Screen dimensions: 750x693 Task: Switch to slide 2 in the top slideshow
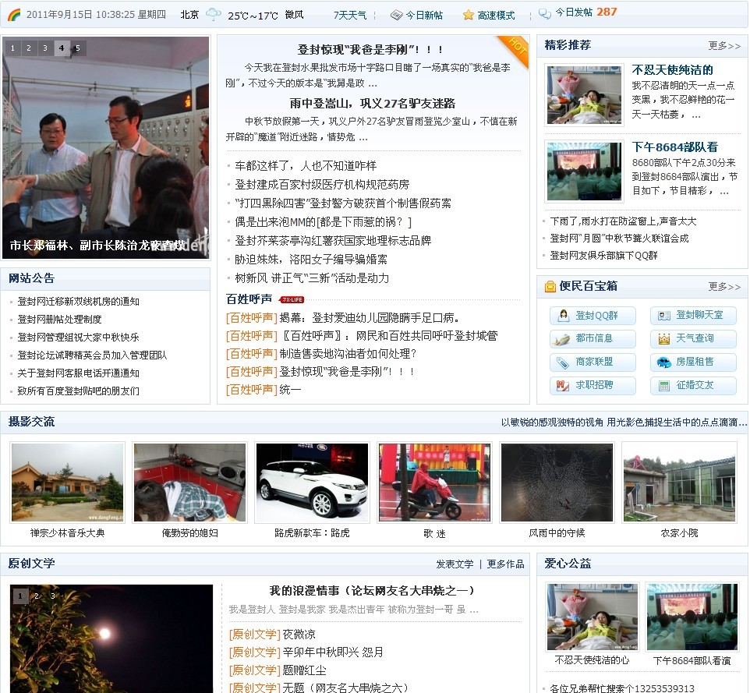click(29, 48)
